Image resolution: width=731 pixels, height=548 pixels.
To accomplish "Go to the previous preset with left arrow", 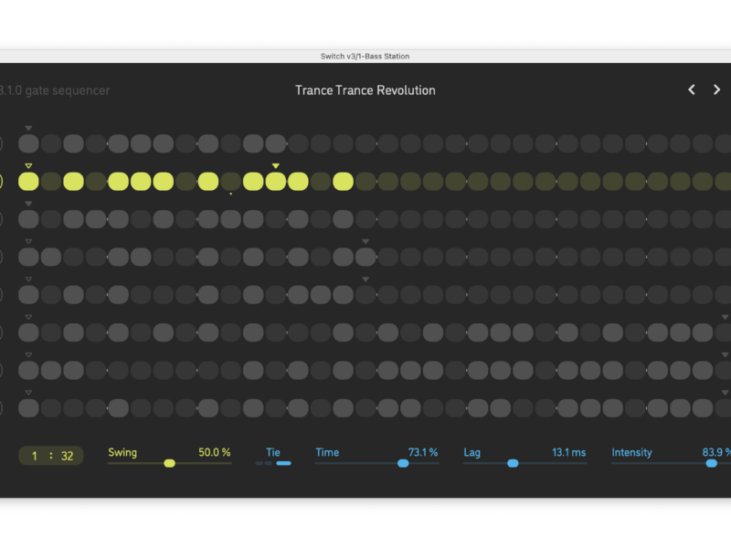I will point(692,90).
